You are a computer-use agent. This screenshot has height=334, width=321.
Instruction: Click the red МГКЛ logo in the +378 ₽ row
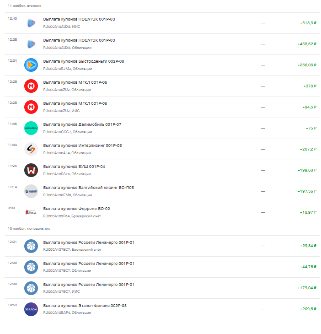(31, 86)
